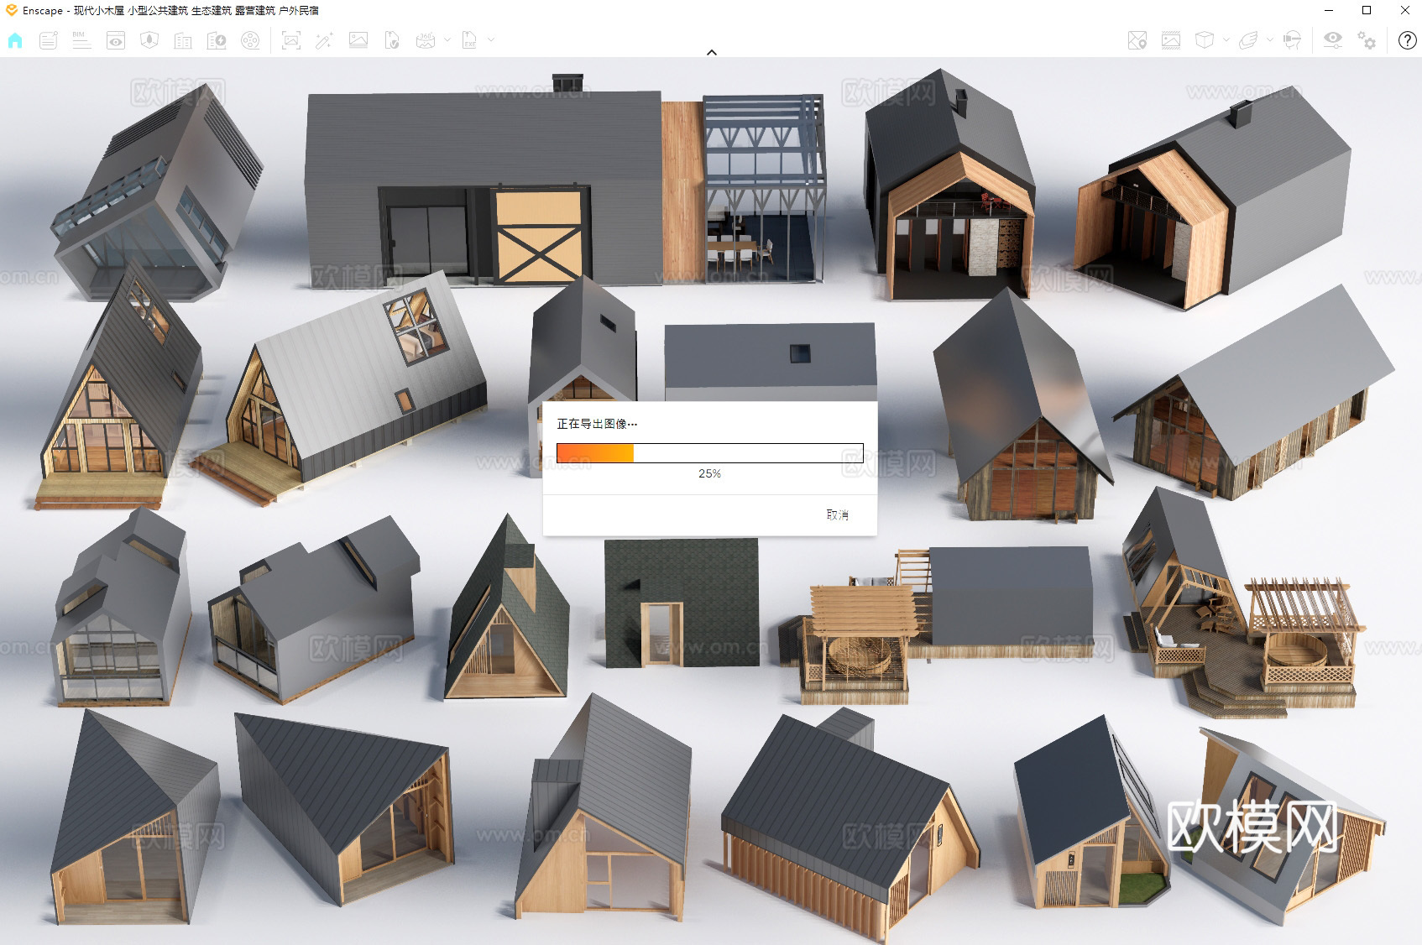Screen dimensions: 1422x945
Task: Click the Home icon in the toolbar
Action: coord(15,40)
